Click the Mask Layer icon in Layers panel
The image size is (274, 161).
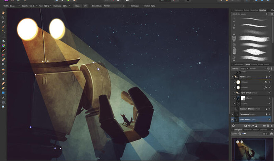[x=245, y=125]
